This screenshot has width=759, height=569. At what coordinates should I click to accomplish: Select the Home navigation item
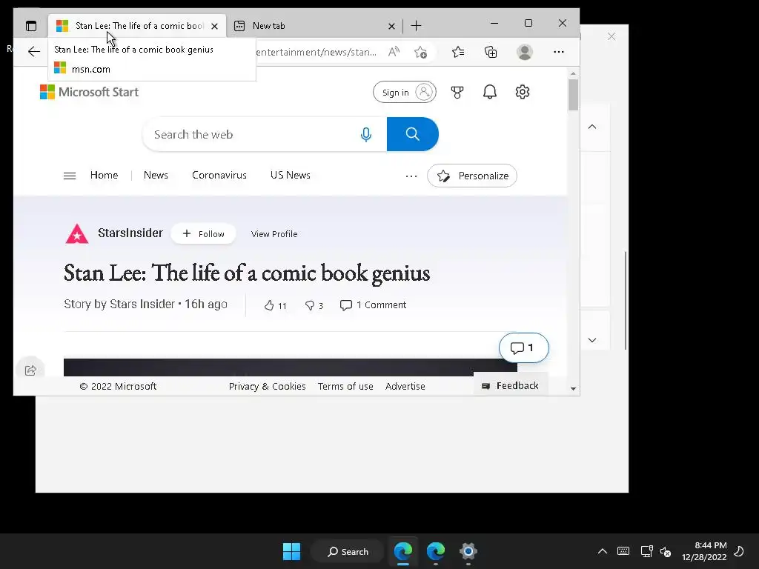coord(104,175)
